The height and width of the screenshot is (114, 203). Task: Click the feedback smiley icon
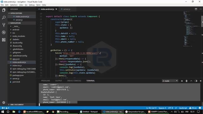(200, 108)
